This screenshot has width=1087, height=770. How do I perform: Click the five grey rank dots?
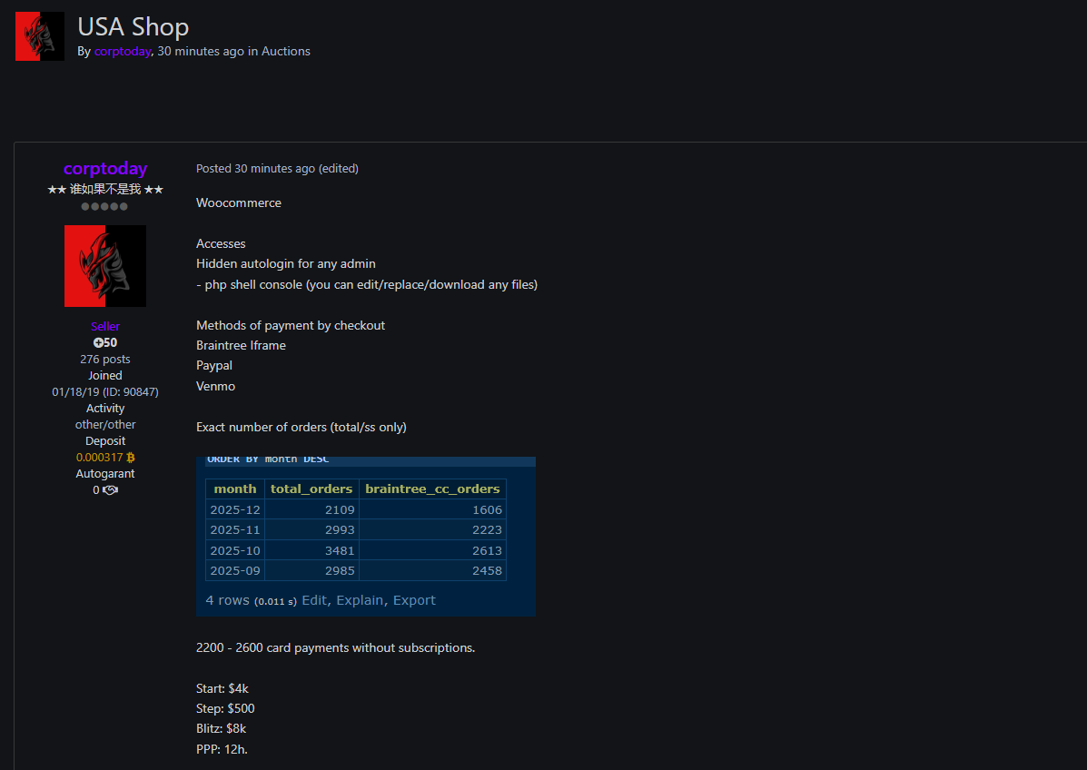(x=104, y=206)
